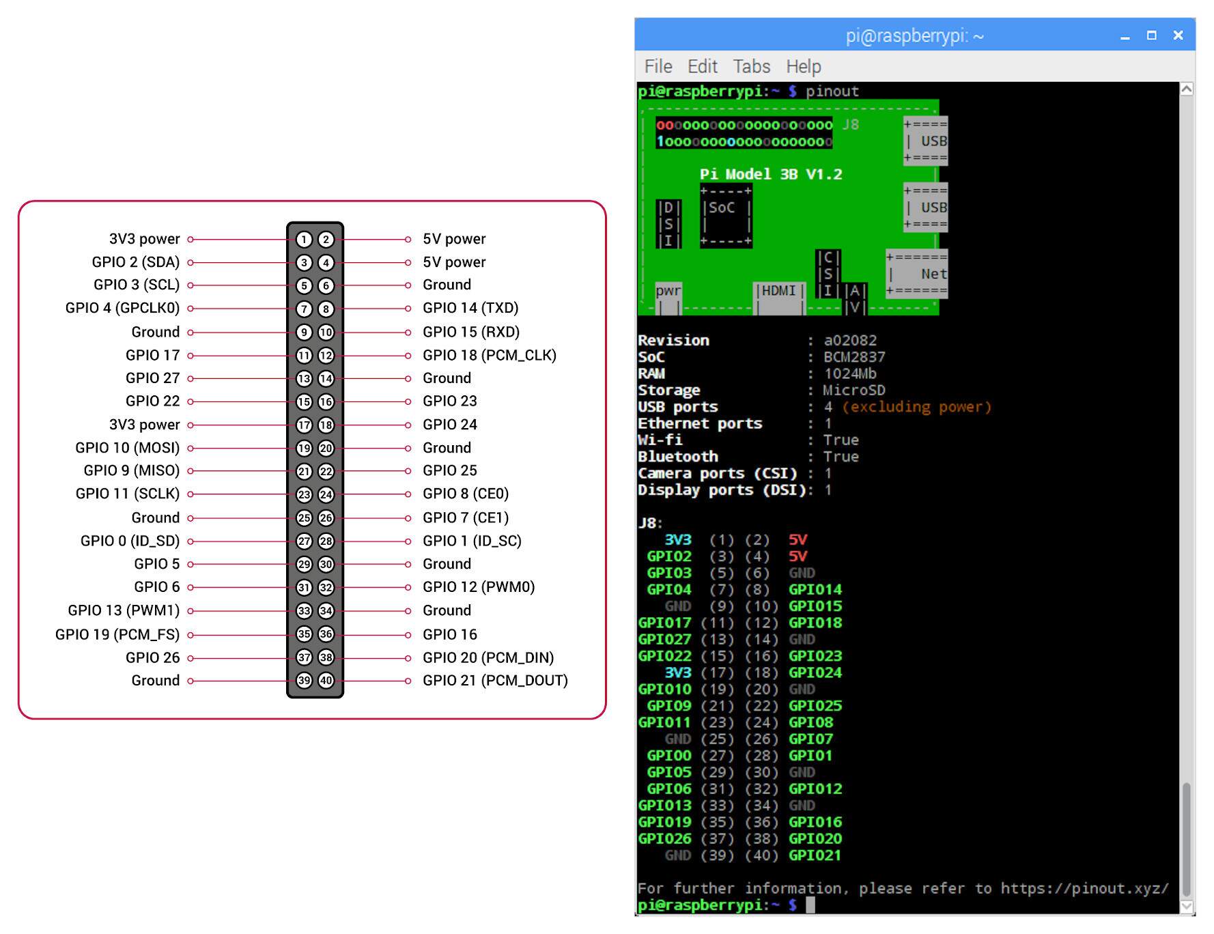This screenshot has height=934, width=1214.
Task: Click pin 24 circle in the header diagram
Action: 326,494
